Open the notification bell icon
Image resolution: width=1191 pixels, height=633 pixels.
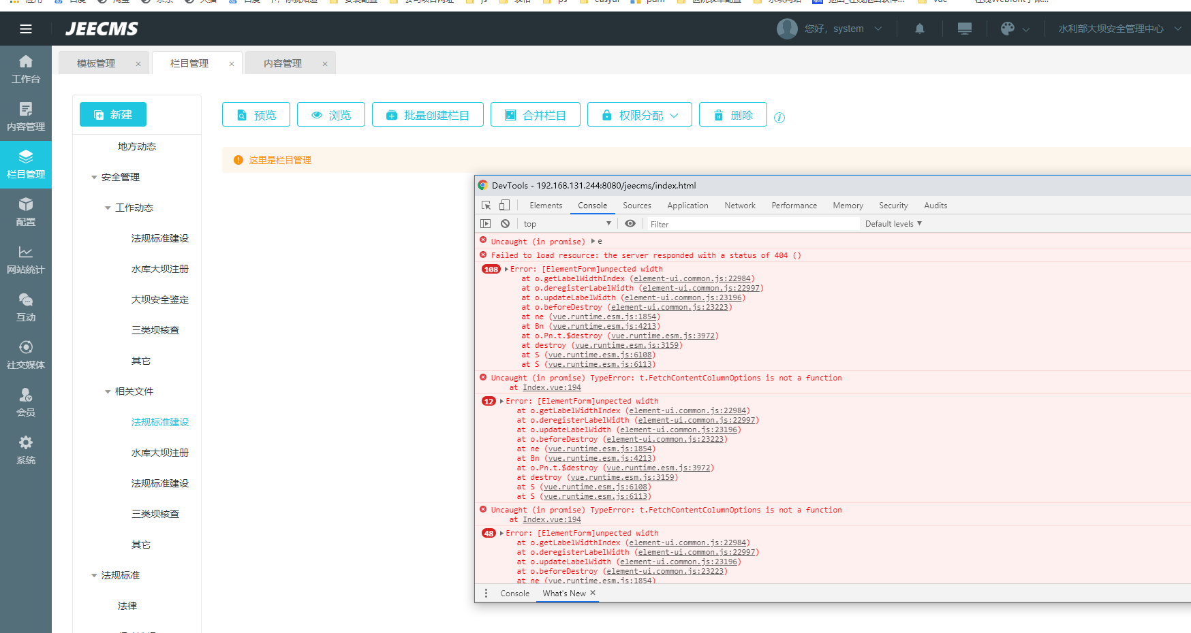tap(919, 29)
